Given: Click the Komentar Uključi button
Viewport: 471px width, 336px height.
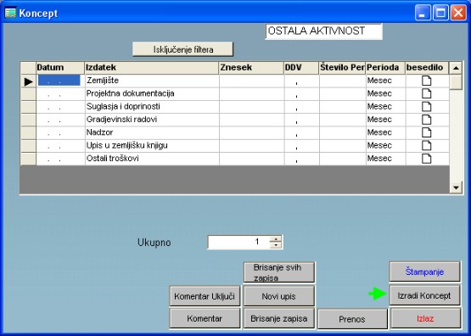Looking at the screenshot, I should coord(205,296).
